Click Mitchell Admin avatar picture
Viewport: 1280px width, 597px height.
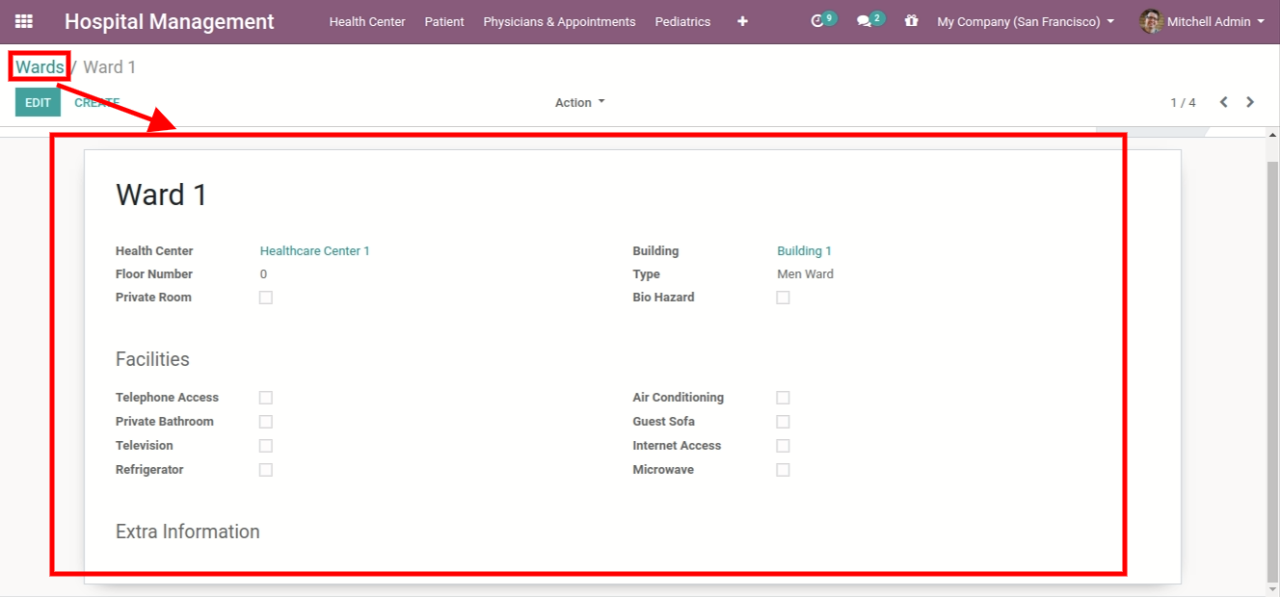(x=1151, y=21)
